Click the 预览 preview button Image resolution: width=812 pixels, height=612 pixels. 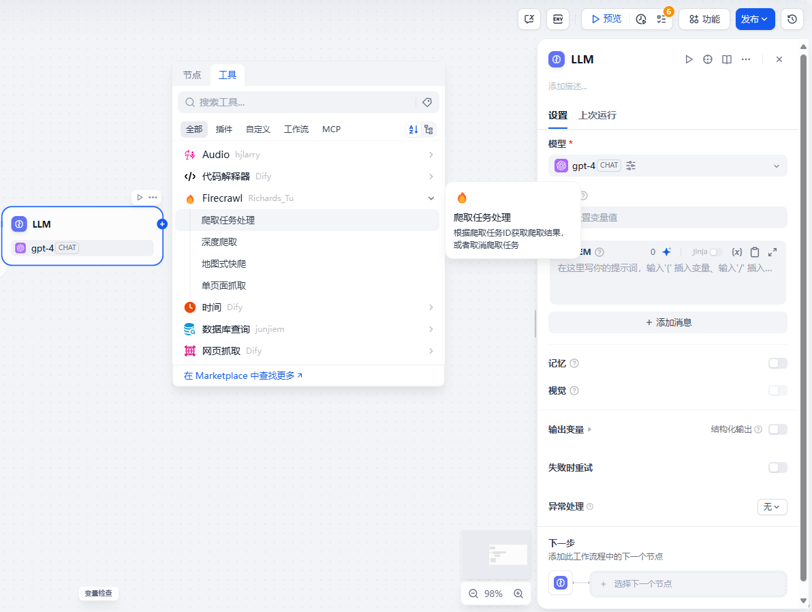[x=606, y=19]
